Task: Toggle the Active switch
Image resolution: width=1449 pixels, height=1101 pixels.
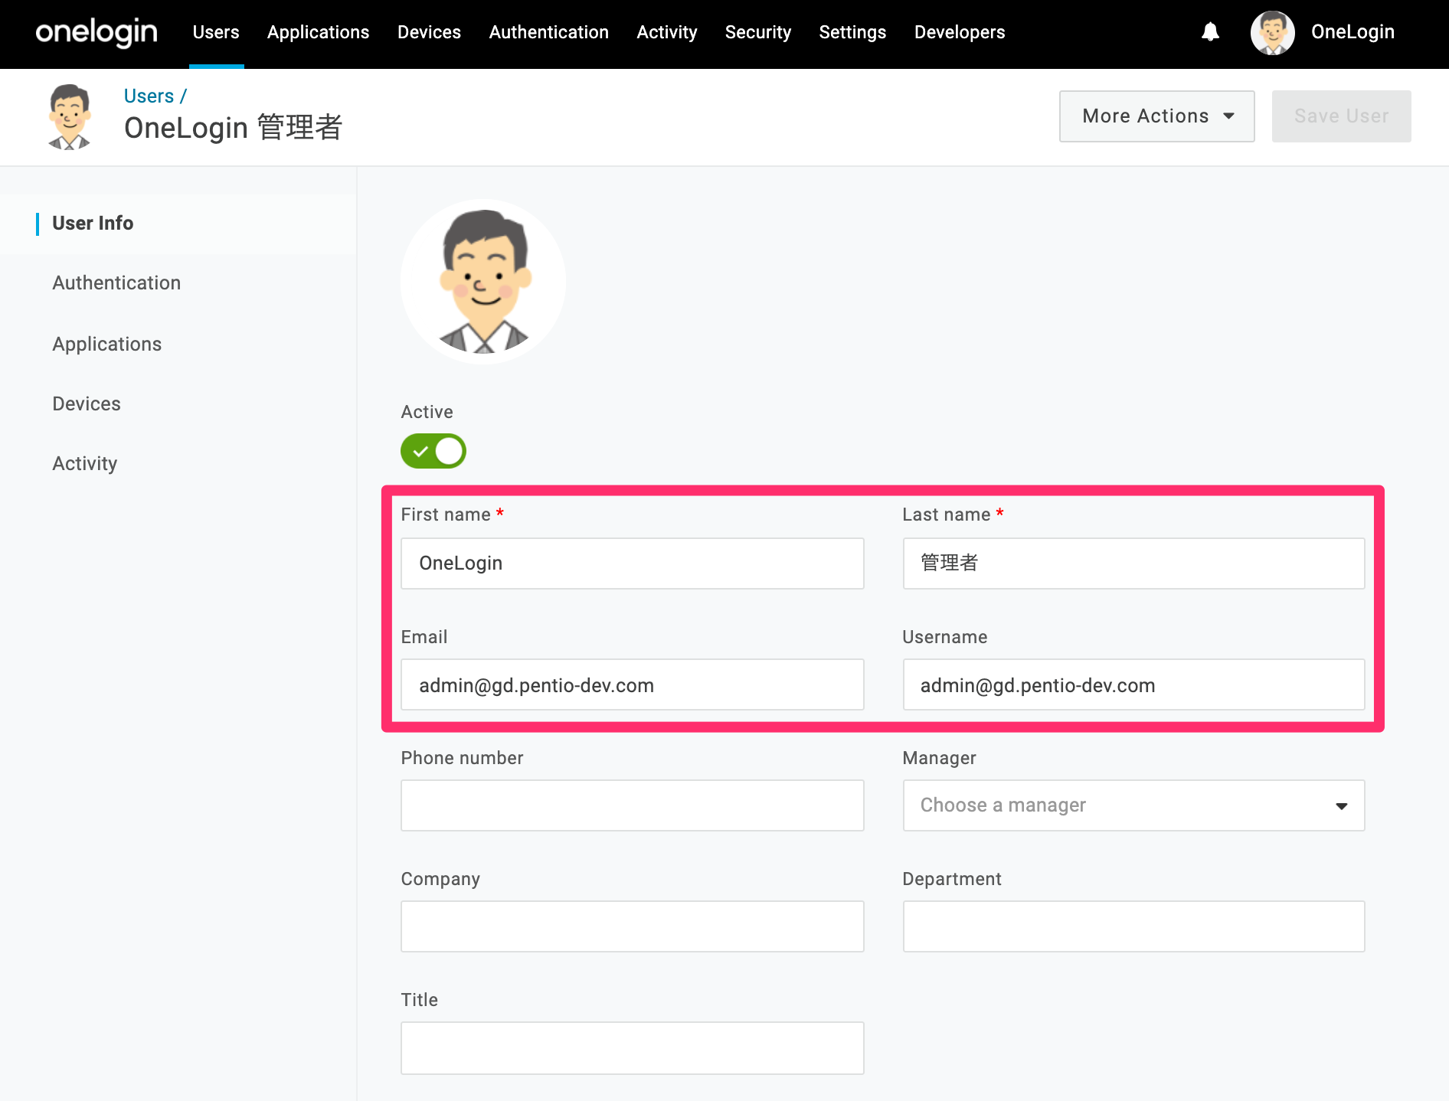Action: 433,451
